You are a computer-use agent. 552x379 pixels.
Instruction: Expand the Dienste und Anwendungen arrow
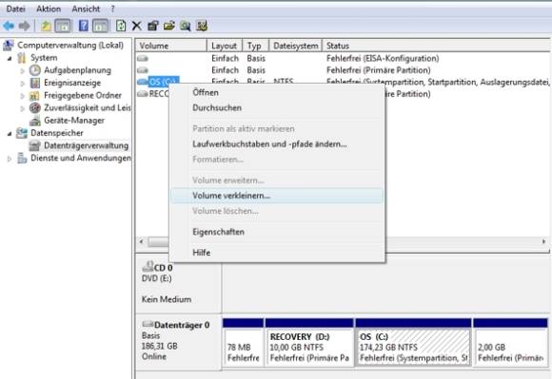coord(10,159)
